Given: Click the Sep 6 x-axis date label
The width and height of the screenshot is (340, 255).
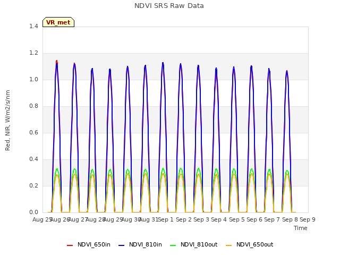Looking at the screenshot, I should tap(254, 219).
